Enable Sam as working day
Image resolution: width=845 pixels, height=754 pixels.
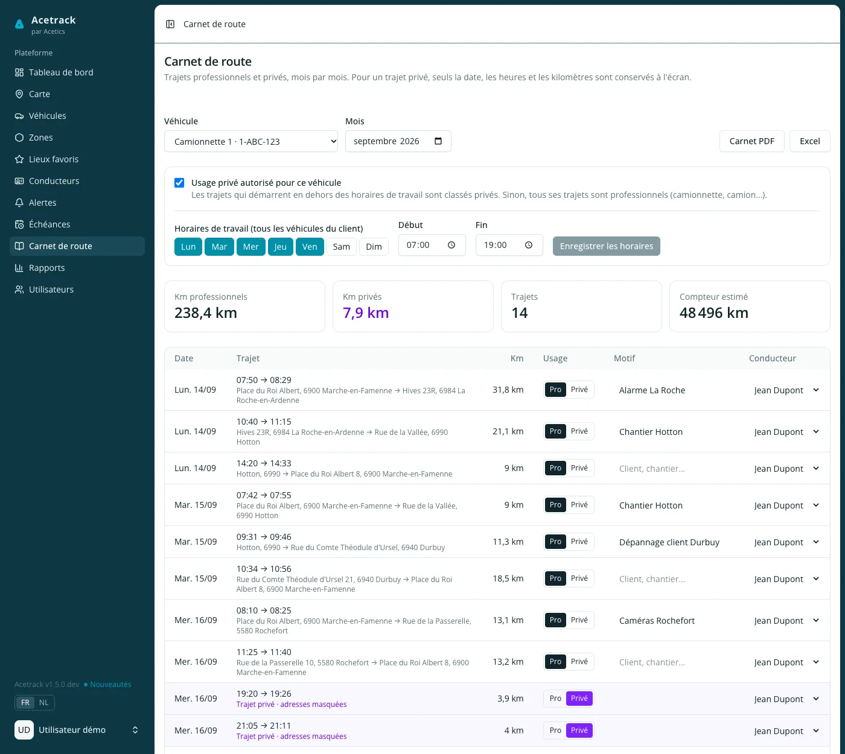[342, 247]
